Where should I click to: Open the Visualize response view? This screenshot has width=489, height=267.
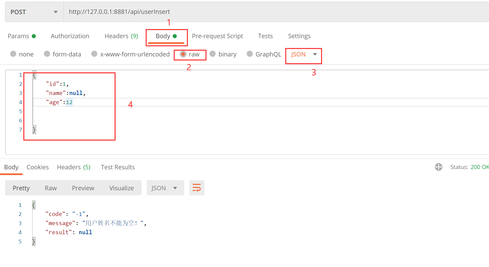coord(121,188)
